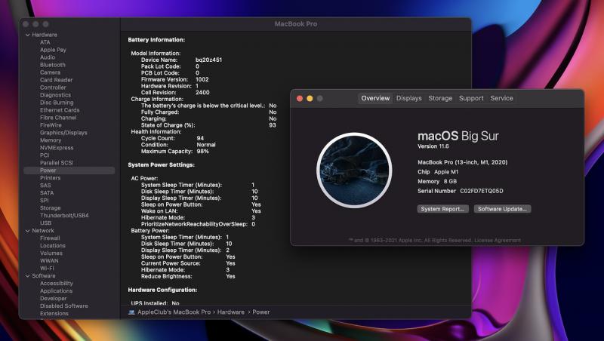
Task: Select Locations under Network
Action: click(53, 246)
